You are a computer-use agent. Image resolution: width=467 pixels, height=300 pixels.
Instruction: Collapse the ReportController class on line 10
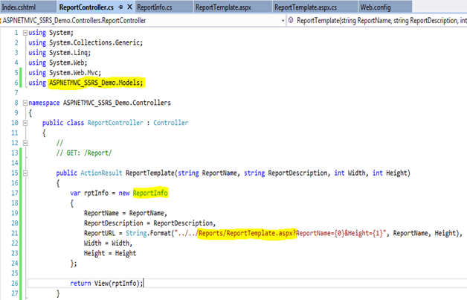pyautogui.click(x=25, y=123)
